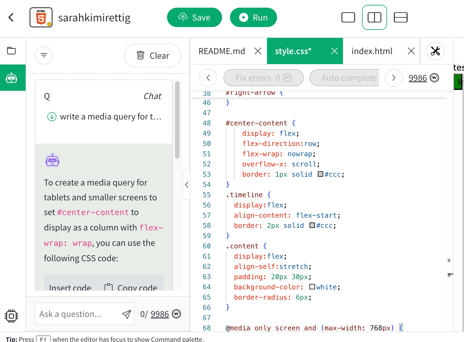Open the editor tools wrench icon
The width and height of the screenshot is (464, 342).
(435, 51)
